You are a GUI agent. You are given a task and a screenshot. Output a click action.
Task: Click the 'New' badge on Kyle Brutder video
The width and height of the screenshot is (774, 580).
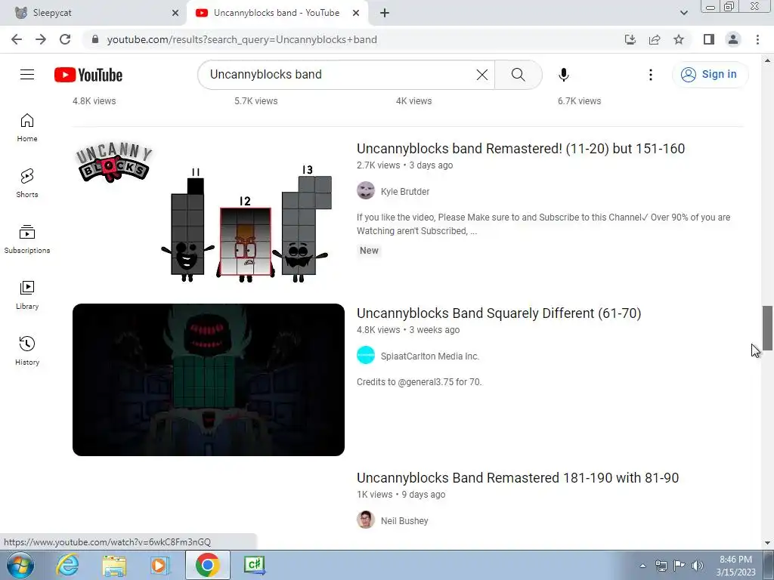(369, 251)
